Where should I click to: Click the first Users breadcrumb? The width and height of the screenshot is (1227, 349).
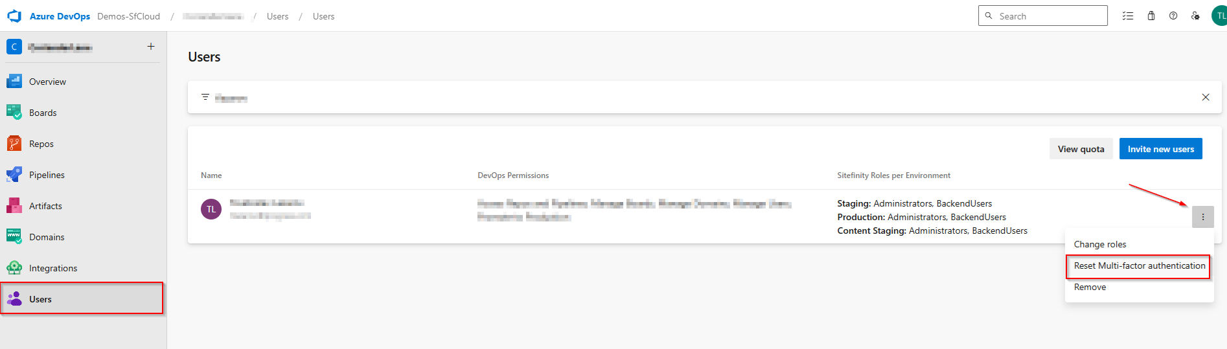[277, 16]
